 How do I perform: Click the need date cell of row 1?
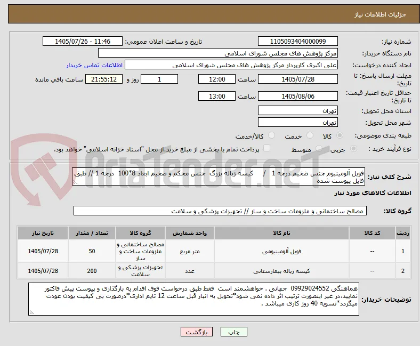[x=43, y=251]
